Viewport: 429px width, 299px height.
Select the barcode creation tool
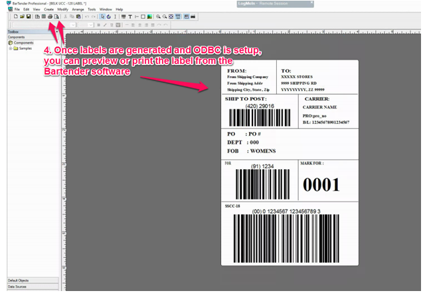[x=124, y=17]
